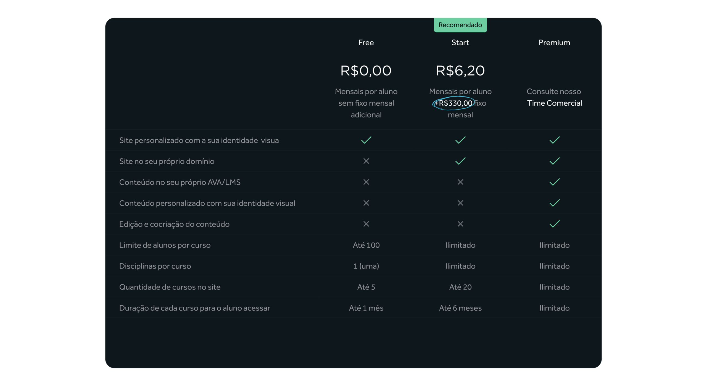
Task: Click Premium checkmark for personalized content identity
Action: click(x=554, y=203)
